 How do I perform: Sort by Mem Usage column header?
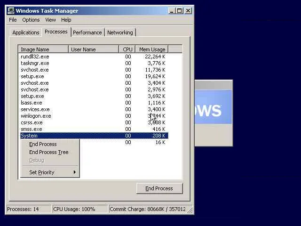(x=152, y=49)
